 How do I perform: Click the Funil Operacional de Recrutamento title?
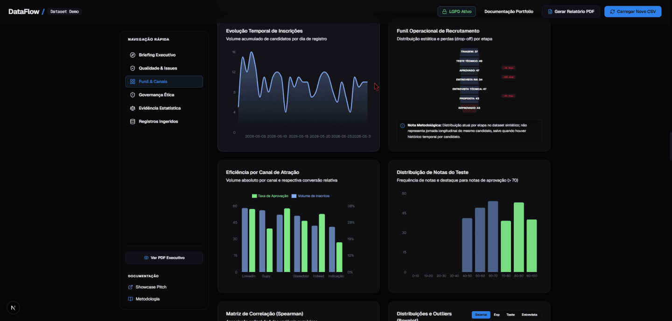click(438, 31)
